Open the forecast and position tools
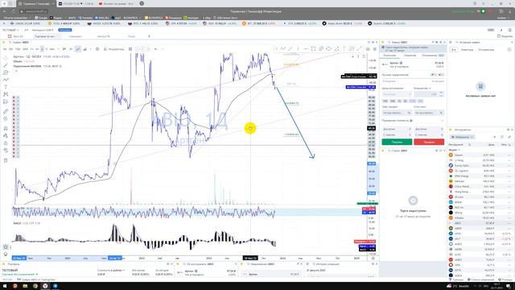This screenshot has height=290, width=515. pyautogui.click(x=6, y=102)
